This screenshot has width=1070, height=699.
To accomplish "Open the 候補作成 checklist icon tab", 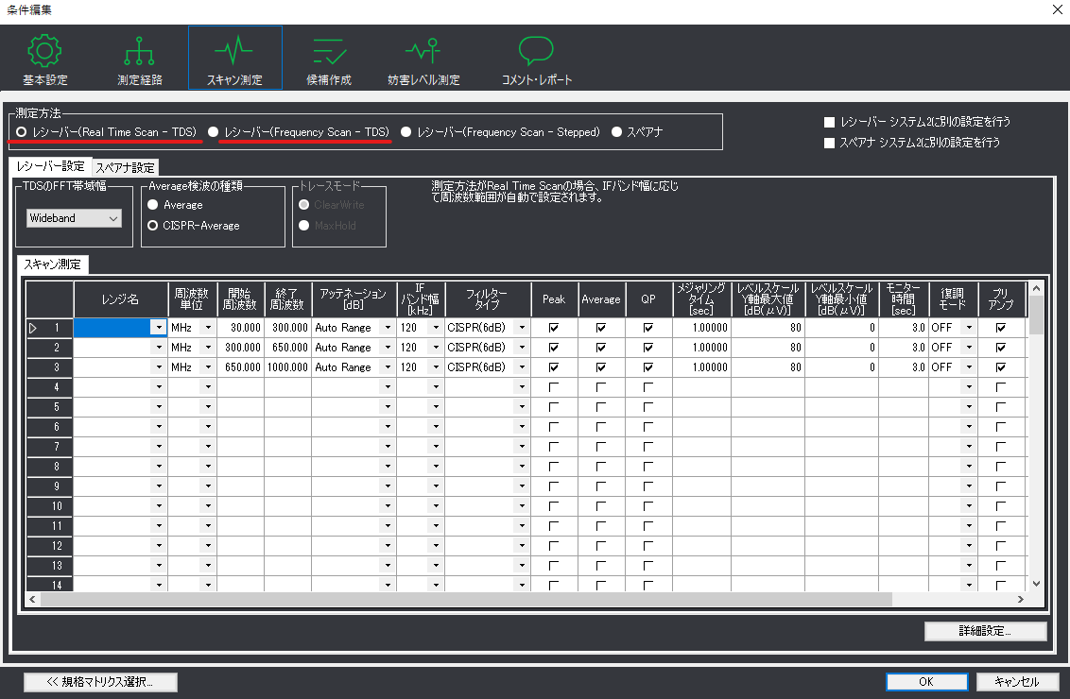I will pyautogui.click(x=329, y=60).
